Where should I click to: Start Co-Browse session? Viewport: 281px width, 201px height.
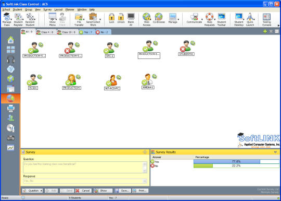pyautogui.click(x=158, y=18)
